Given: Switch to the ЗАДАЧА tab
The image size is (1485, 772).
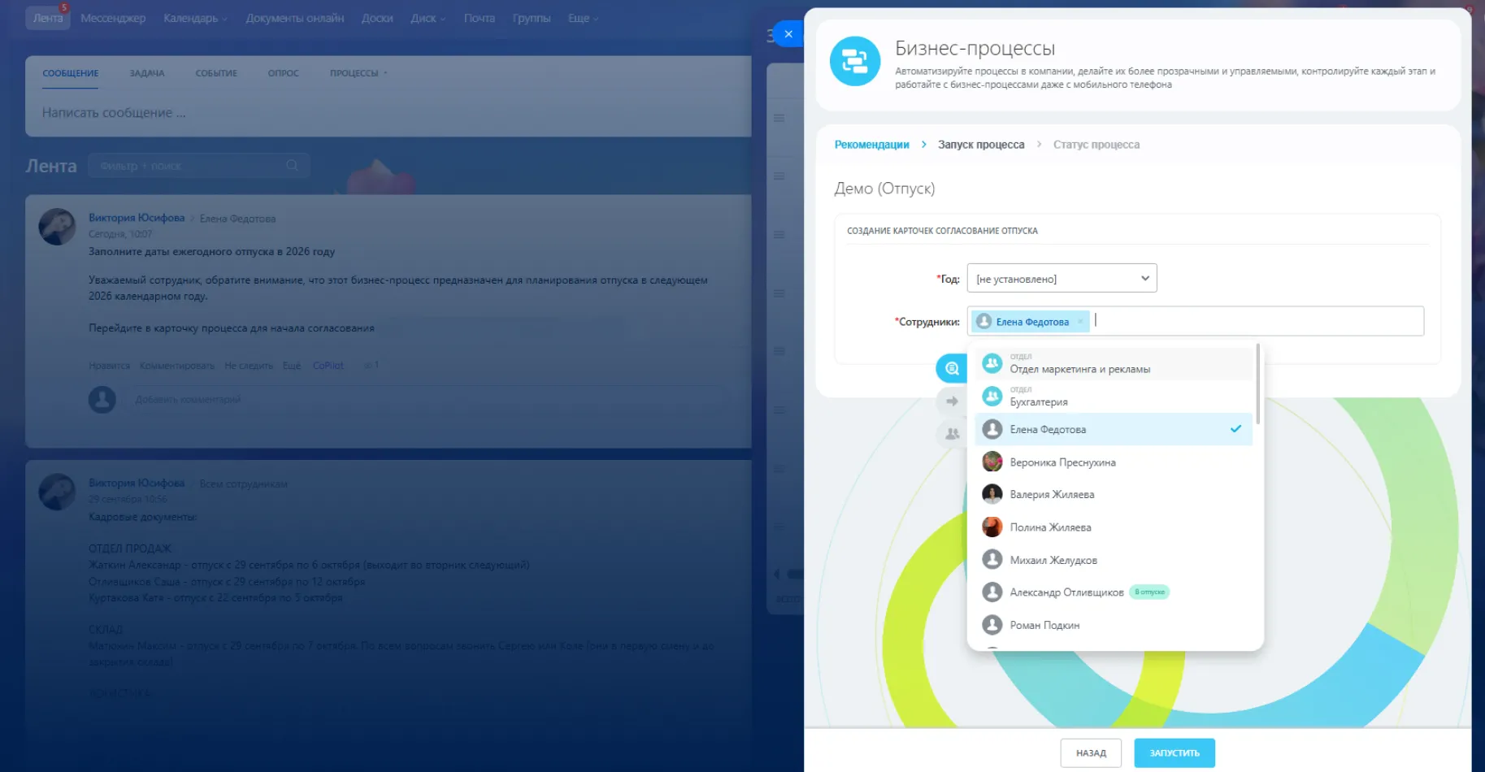Looking at the screenshot, I should (x=147, y=73).
